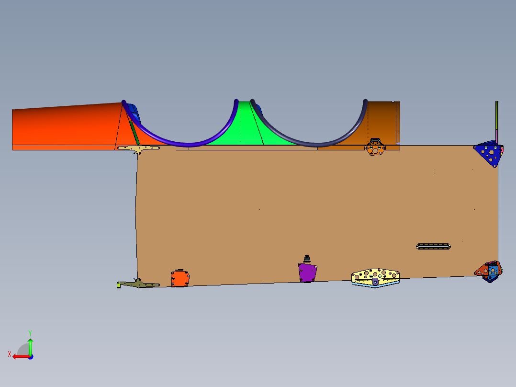Click the green Y axis arrow of the triad
Viewport: 516px width, 387px height.
[30, 346]
